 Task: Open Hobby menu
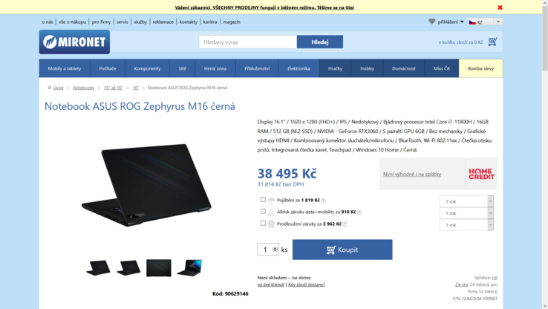tap(368, 68)
